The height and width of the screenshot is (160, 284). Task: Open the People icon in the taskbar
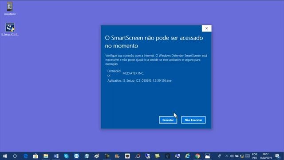pos(219,156)
